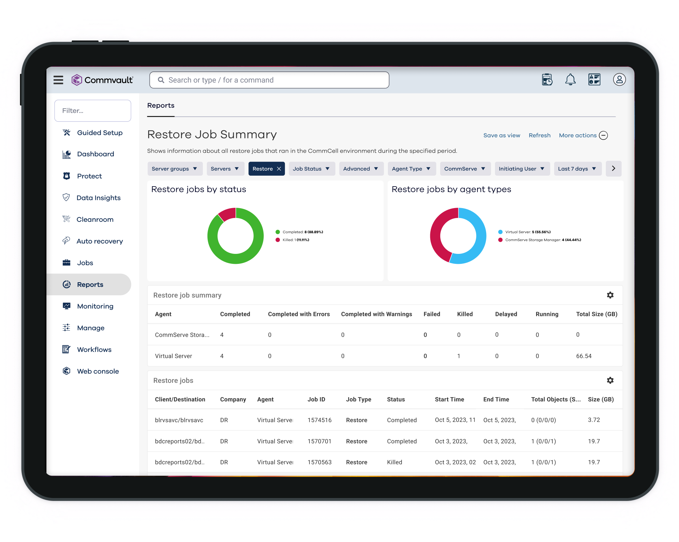This screenshot has height=542, width=679.
Task: Sort by Job ID column header
Action: [316, 399]
